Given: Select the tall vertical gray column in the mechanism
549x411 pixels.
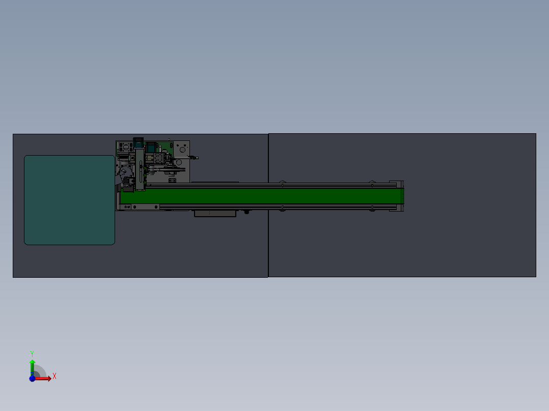Looking at the screenshot, I should tap(141, 169).
